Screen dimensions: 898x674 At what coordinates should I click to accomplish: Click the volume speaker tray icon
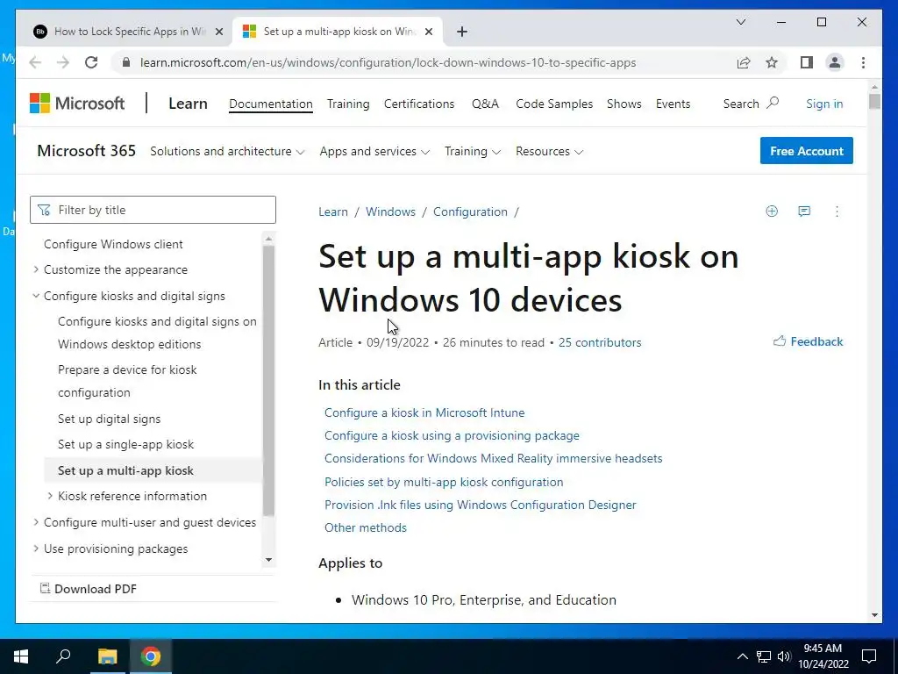(784, 656)
